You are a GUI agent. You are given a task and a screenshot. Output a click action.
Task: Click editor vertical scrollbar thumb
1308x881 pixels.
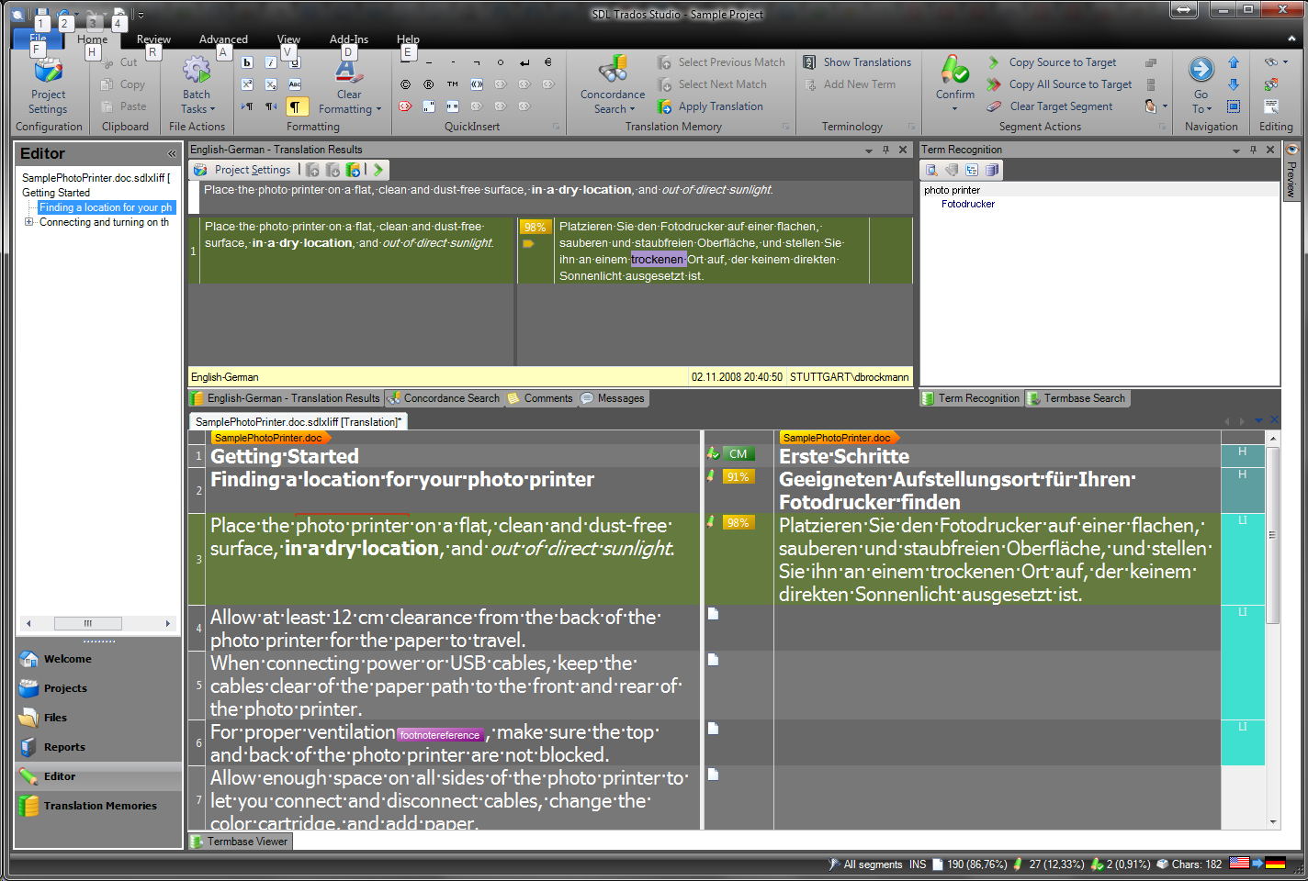[1272, 535]
